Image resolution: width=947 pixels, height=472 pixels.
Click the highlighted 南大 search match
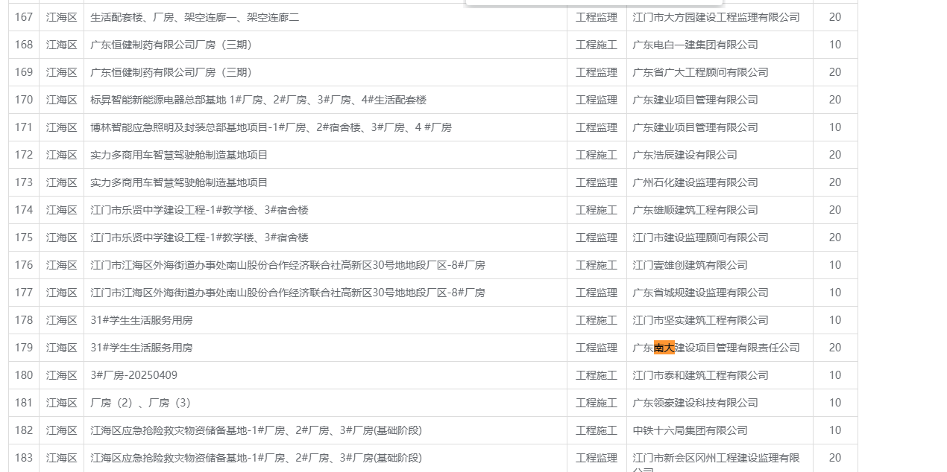(x=664, y=348)
